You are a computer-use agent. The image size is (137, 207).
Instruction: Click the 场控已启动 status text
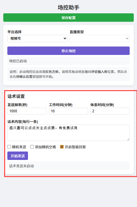pos(18,61)
